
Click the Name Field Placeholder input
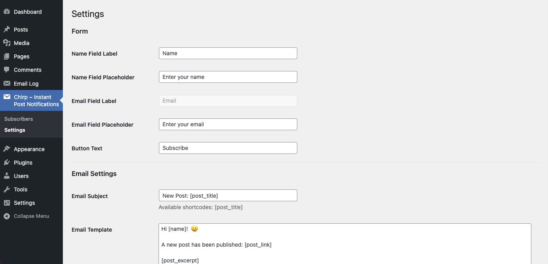click(x=228, y=77)
